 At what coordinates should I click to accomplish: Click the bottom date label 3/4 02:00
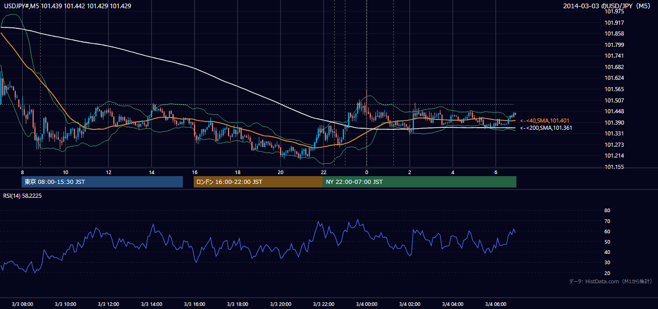(409, 304)
